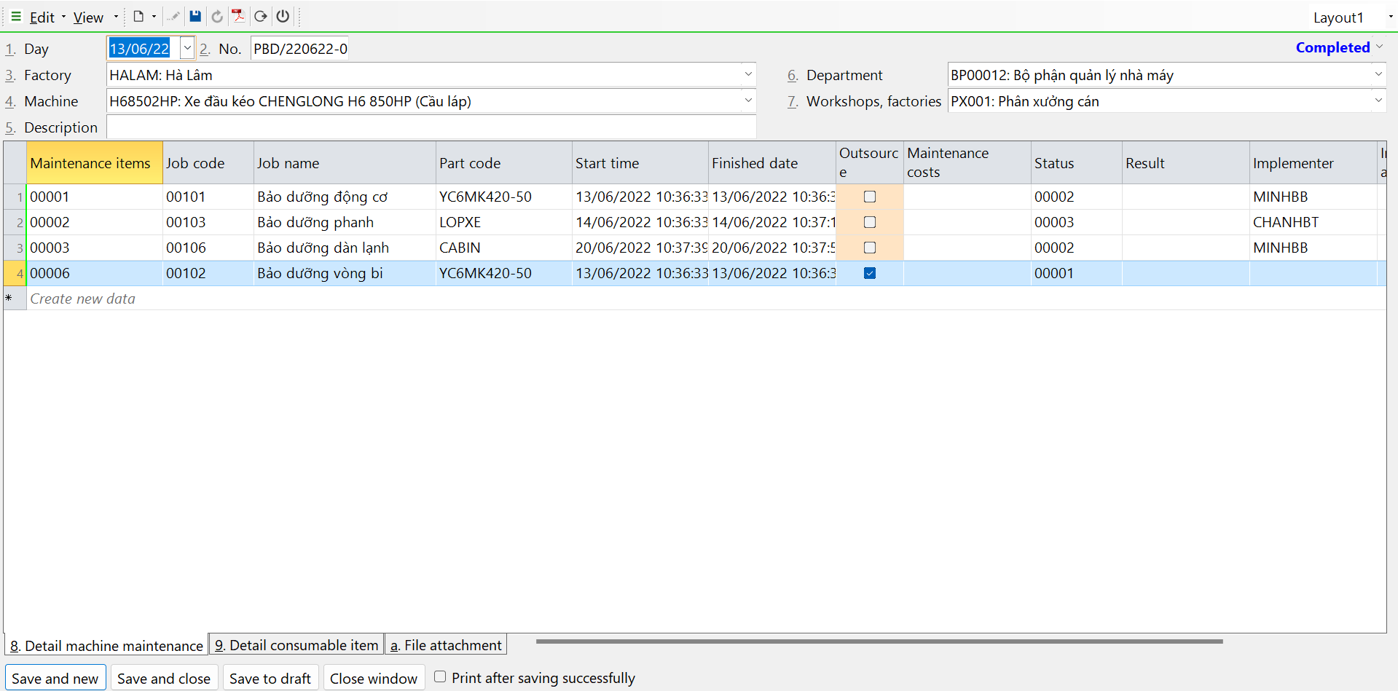This screenshot has width=1398, height=691.
Task: Click the Save to draft button
Action: pyautogui.click(x=270, y=677)
